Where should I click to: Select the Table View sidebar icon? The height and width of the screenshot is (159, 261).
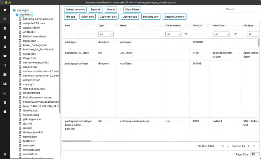point(5,19)
